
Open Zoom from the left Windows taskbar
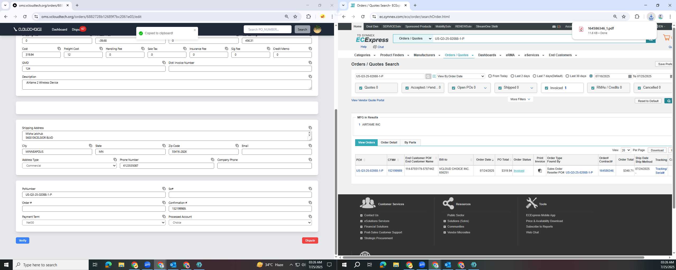(147, 265)
